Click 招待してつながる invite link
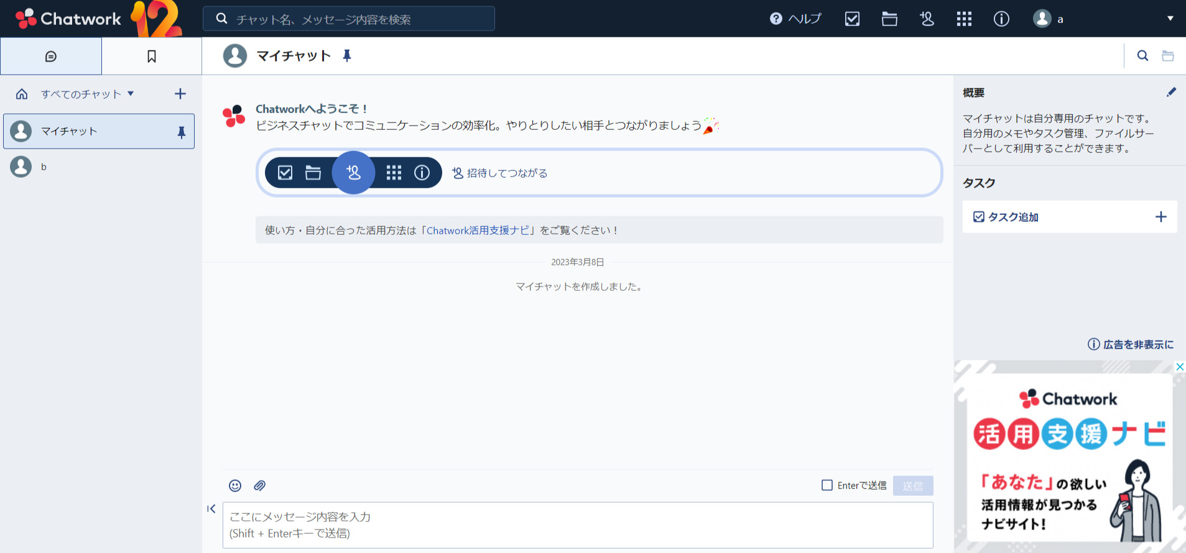 pyautogui.click(x=500, y=173)
